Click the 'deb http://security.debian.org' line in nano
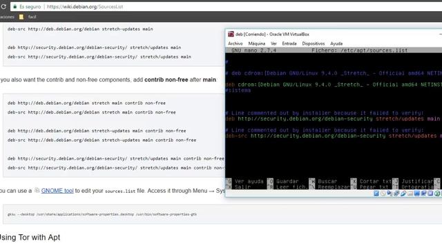 coord(333,118)
